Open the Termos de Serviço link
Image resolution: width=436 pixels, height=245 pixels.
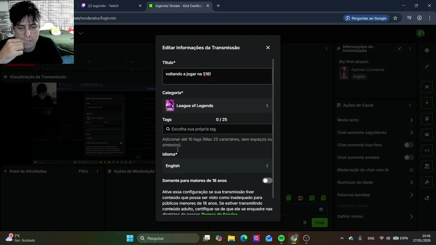pos(219,214)
